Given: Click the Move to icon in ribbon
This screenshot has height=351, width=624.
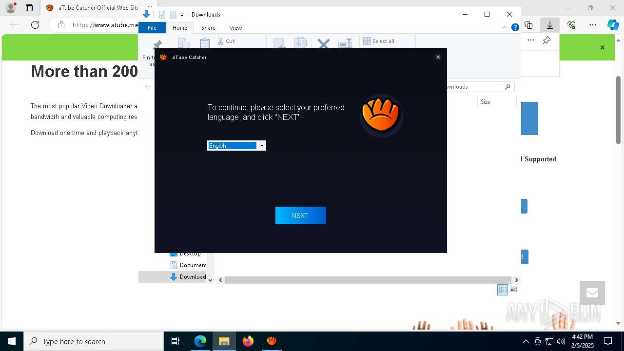Looking at the screenshot, I should [279, 43].
